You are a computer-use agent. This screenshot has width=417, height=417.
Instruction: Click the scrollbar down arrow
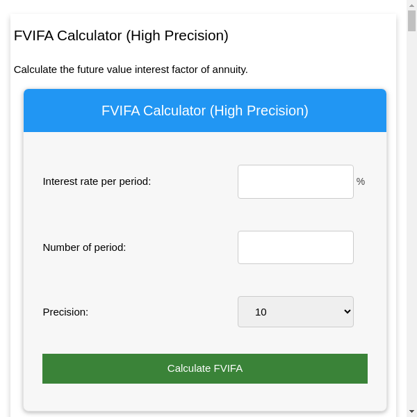[x=411, y=411]
